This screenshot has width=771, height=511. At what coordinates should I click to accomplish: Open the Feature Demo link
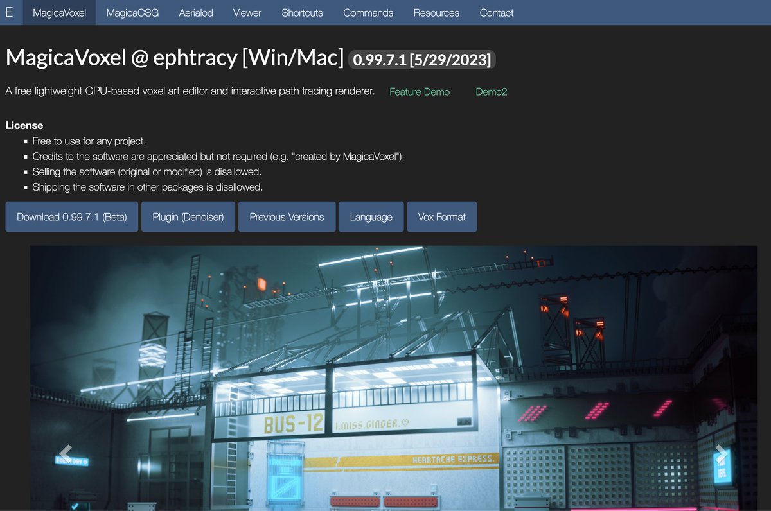pyautogui.click(x=420, y=92)
